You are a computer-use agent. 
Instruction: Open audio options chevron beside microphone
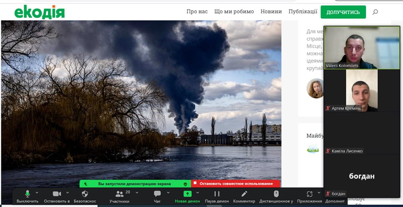tap(37, 193)
